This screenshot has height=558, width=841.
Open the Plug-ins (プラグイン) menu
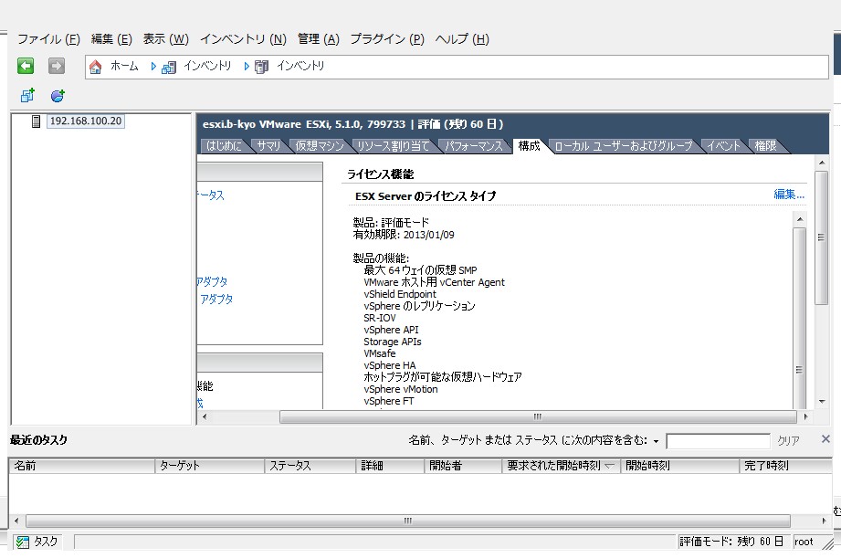[x=386, y=39]
